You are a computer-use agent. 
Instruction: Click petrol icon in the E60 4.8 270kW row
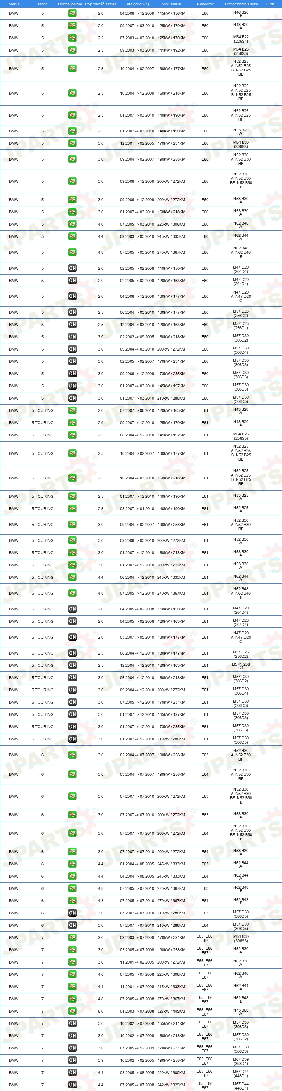click(x=72, y=252)
